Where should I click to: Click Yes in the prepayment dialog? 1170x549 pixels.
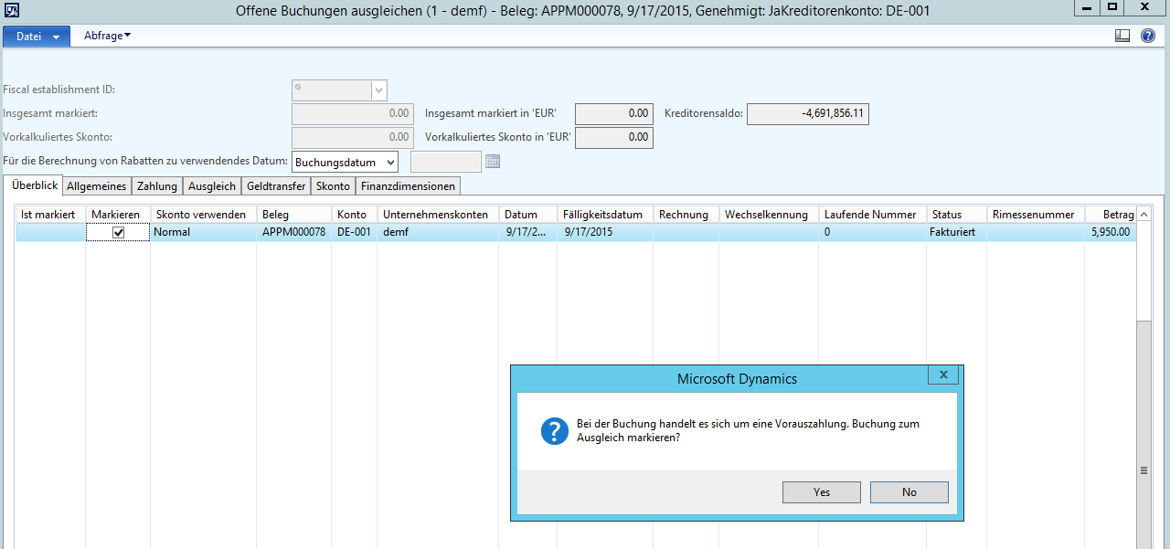tap(821, 492)
